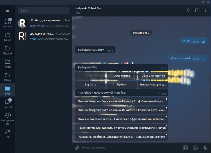The height and width of the screenshot is (153, 211).
Task: Toggle the right info sidebar panel
Action: 197,11
